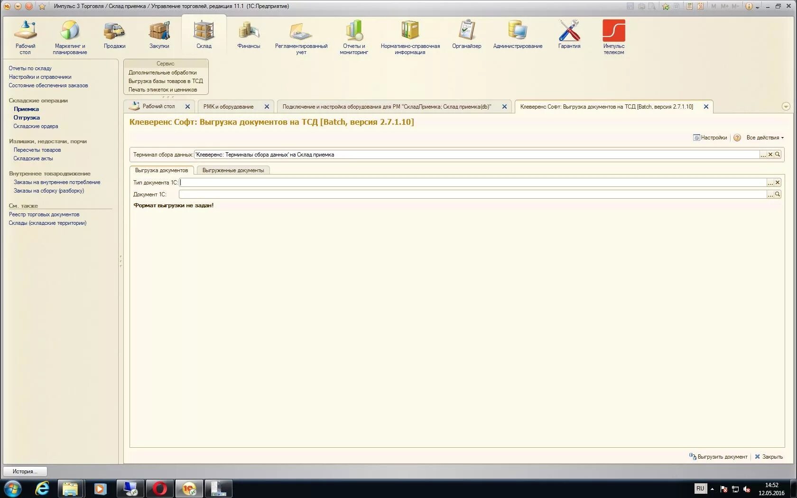Open Настройки и справочники link

pos(40,77)
